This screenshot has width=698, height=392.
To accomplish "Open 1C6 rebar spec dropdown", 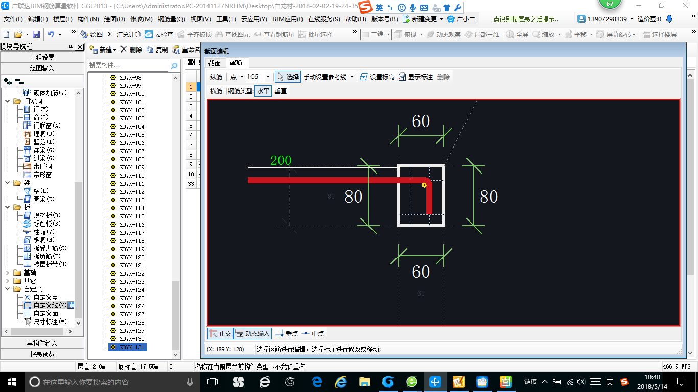I will (268, 77).
